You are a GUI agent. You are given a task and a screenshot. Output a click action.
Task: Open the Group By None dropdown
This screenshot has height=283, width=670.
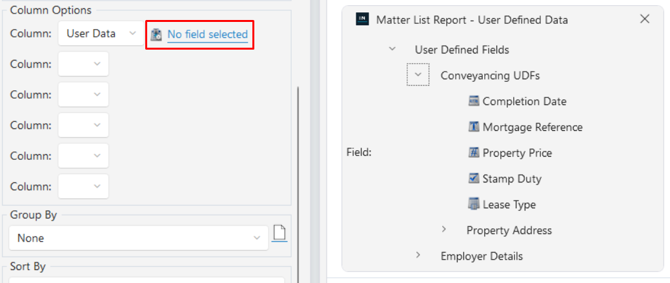(x=139, y=238)
